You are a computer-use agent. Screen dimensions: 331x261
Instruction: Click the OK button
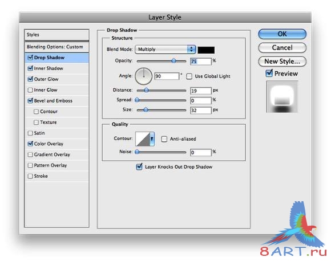(x=282, y=34)
